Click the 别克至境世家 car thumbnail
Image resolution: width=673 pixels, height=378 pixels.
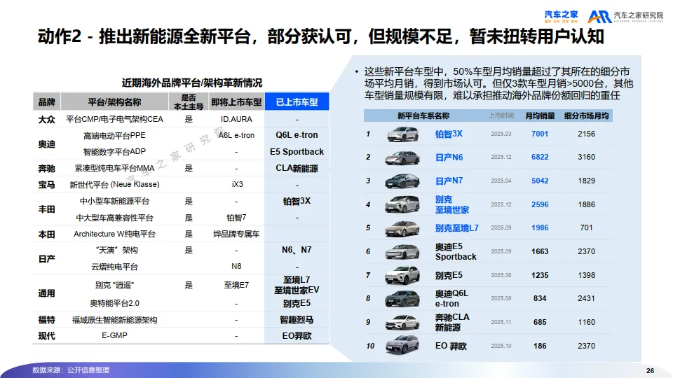tap(402, 204)
